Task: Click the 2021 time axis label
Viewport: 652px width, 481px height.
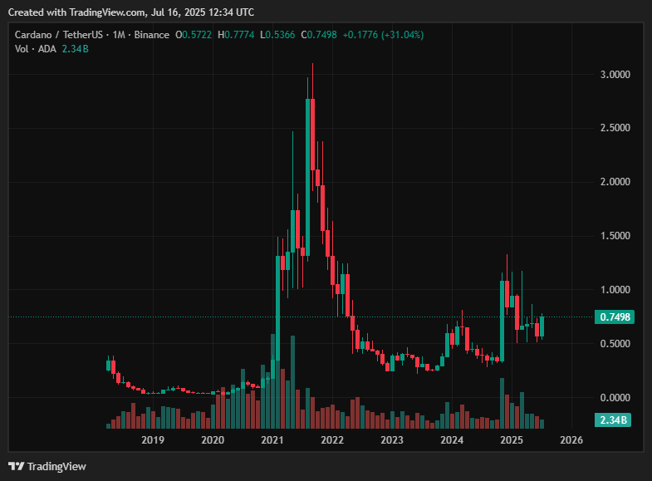Action: click(272, 439)
